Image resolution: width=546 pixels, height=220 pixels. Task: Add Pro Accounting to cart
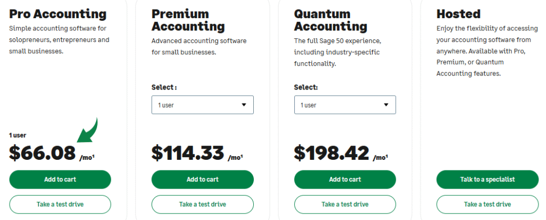pos(60,180)
